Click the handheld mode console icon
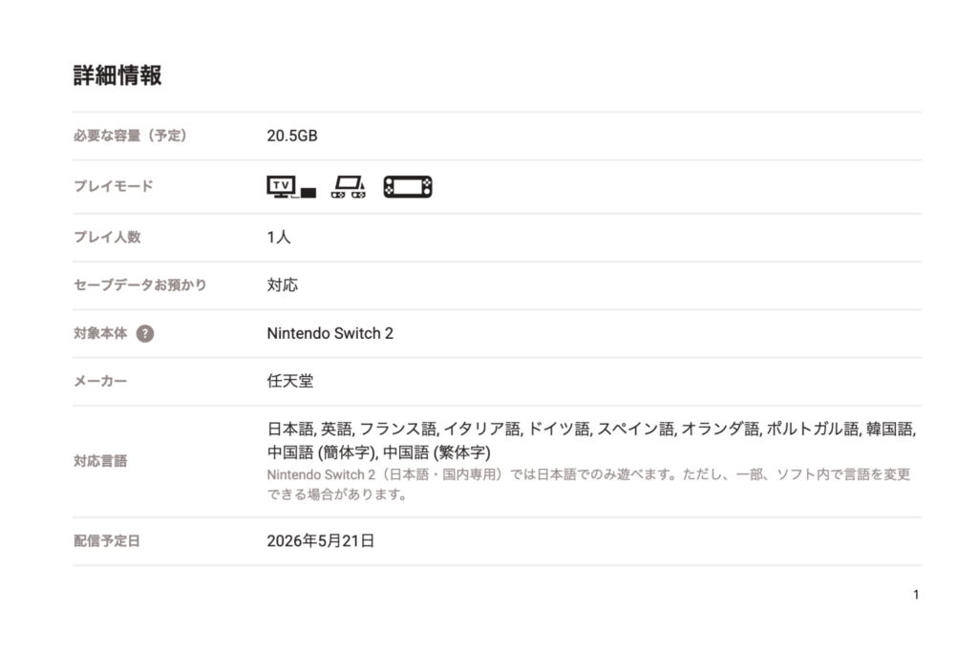Viewport: 978px width, 652px height. pos(408,187)
